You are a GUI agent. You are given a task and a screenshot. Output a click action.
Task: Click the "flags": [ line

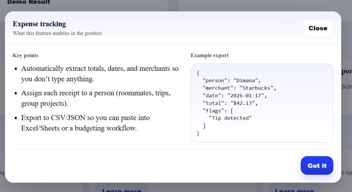[218, 111]
